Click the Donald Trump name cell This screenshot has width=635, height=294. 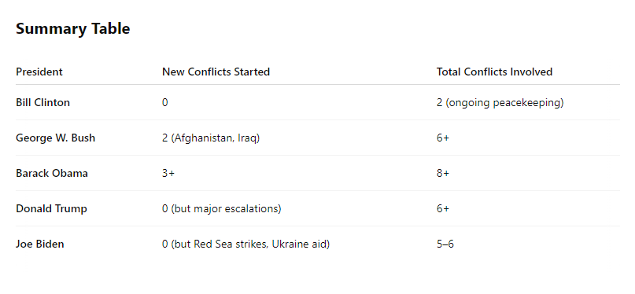[51, 208]
